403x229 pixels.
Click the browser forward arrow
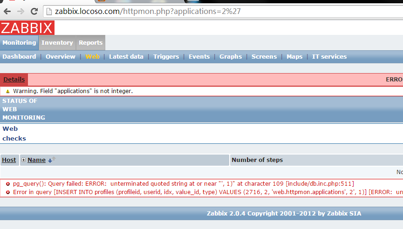tap(20, 11)
